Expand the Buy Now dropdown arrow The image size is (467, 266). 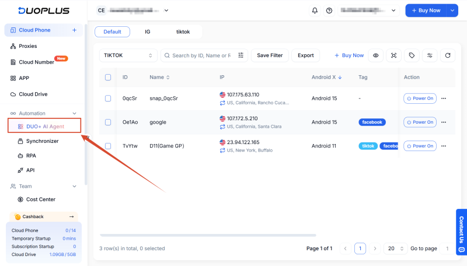coord(452,10)
